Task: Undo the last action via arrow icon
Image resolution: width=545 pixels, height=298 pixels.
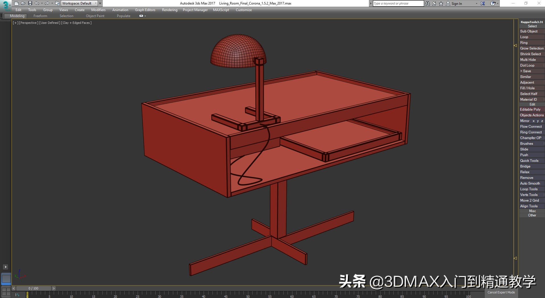Action: 37,3
